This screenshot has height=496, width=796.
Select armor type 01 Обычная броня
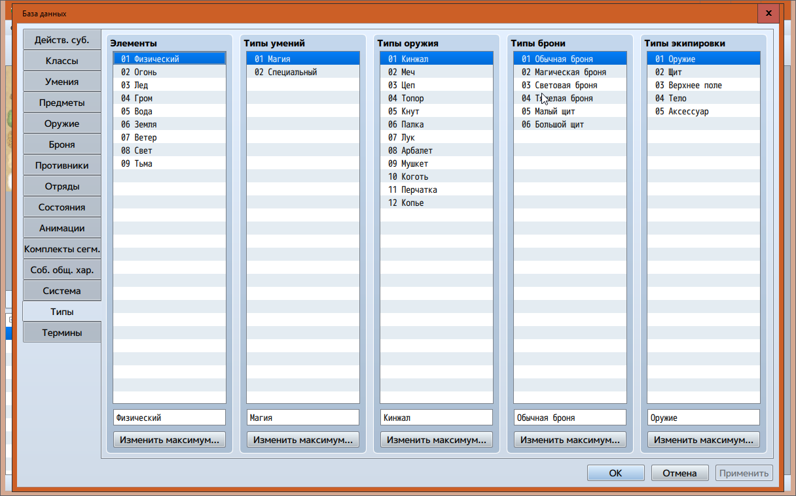(570, 59)
